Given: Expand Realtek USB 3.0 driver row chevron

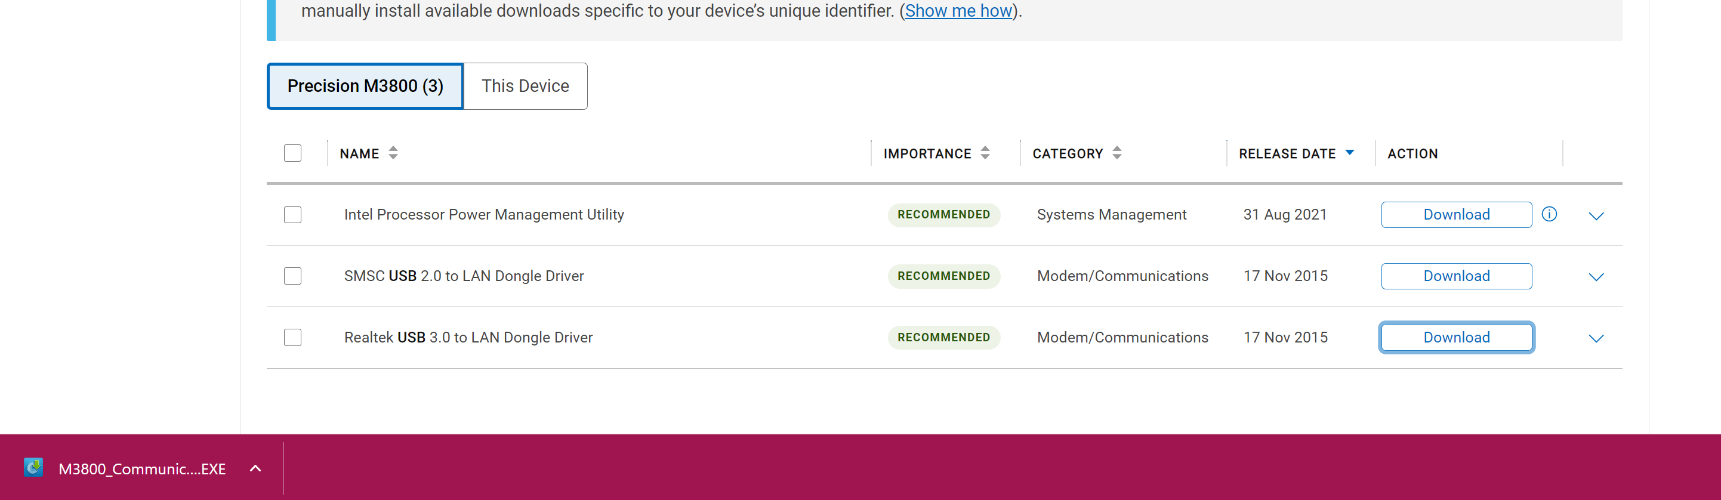Looking at the screenshot, I should click(1596, 338).
